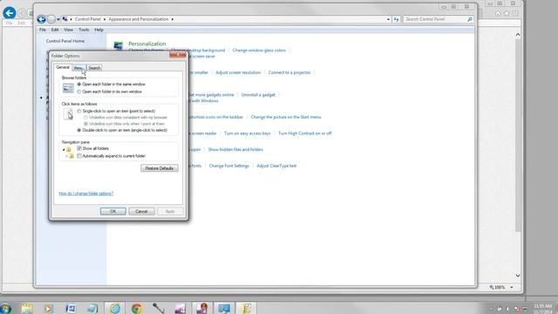Click the Personalization category icon

pos(119,45)
